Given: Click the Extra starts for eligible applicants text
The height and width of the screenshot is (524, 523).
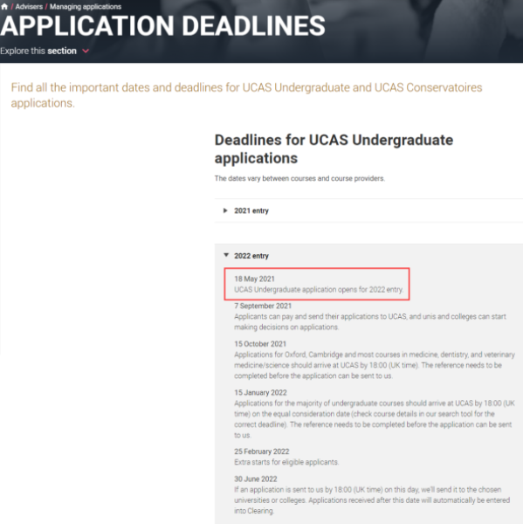Looking at the screenshot, I should click(x=286, y=462).
